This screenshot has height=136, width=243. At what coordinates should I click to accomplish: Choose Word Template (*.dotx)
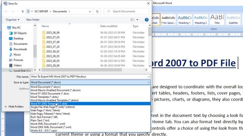click(x=90, y=97)
